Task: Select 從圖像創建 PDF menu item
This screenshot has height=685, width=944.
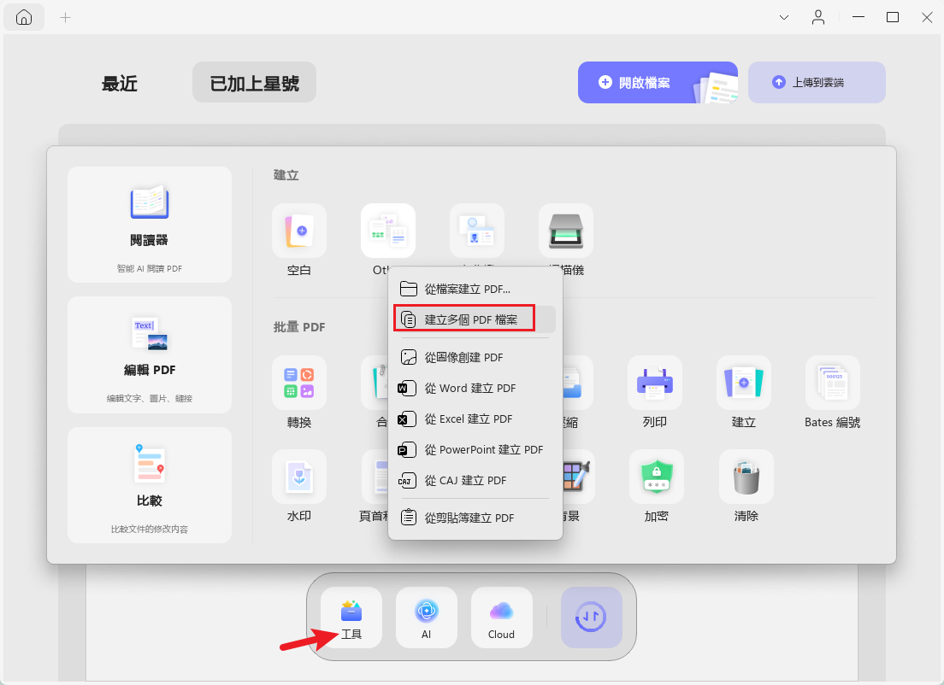Action: pyautogui.click(x=475, y=357)
